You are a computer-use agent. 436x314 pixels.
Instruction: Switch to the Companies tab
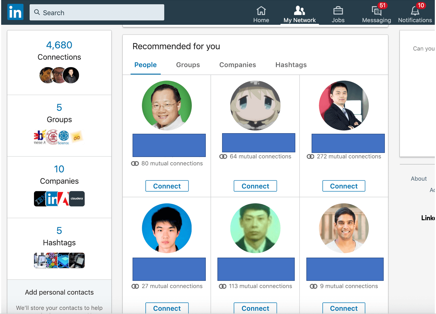(237, 65)
